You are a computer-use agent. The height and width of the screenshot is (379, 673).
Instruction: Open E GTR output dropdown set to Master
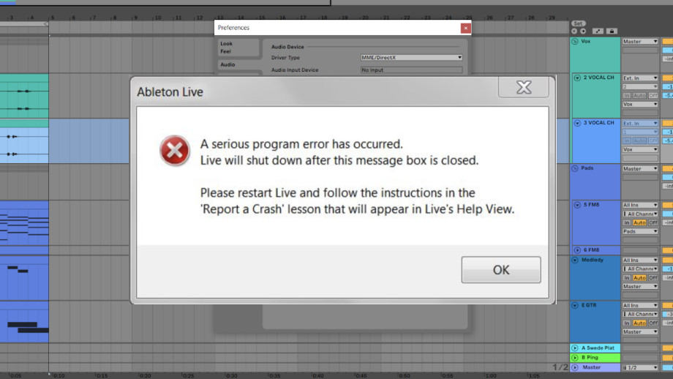640,331
